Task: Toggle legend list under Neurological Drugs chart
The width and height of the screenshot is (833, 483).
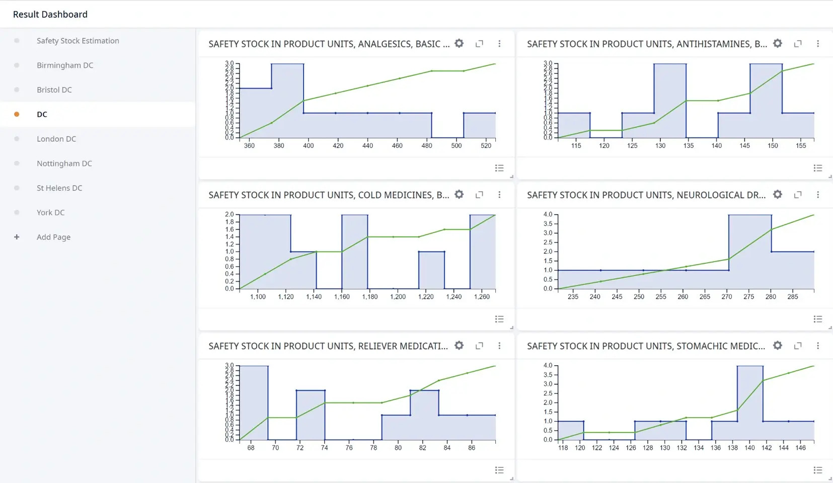Action: (x=818, y=319)
